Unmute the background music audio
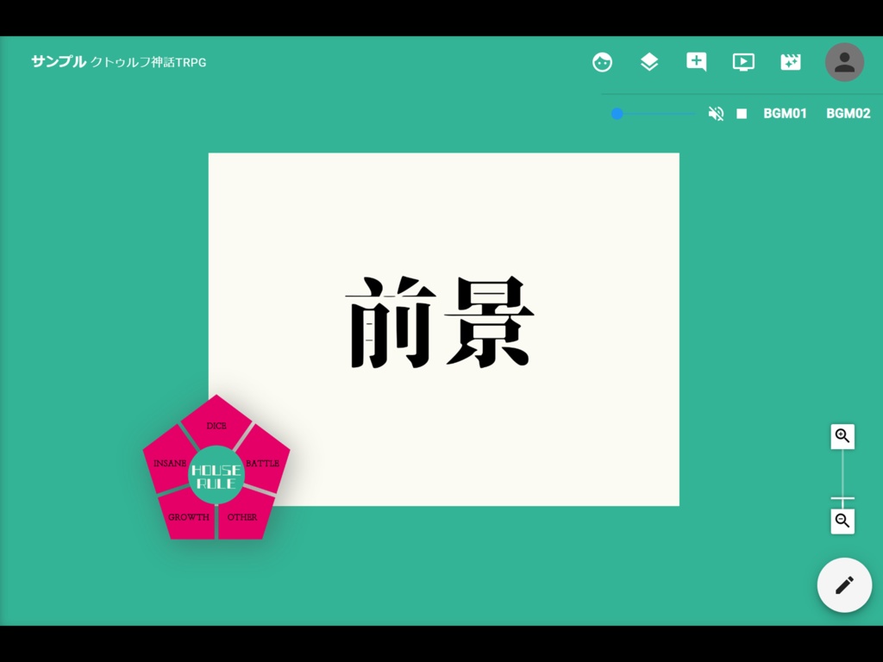The image size is (883, 662). [716, 113]
